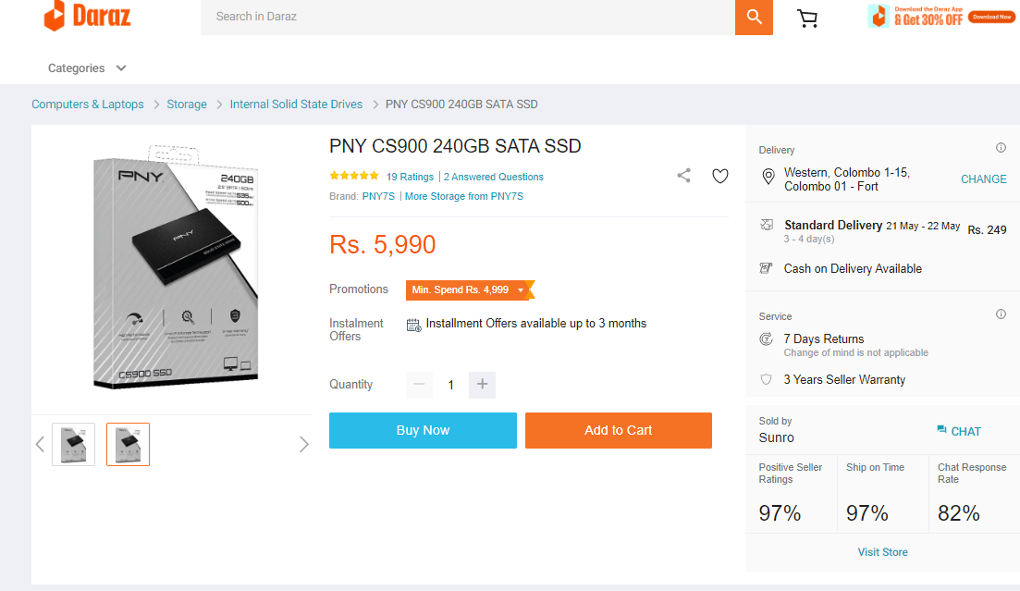Viewport: 1020px width, 591px height.
Task: Click the Delivery info icon
Action: click(1001, 148)
